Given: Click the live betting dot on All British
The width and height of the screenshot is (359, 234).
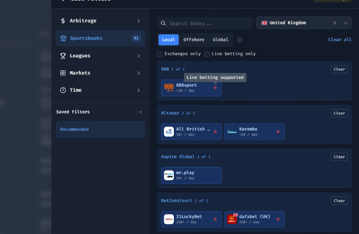Looking at the screenshot, I should tap(215, 132).
